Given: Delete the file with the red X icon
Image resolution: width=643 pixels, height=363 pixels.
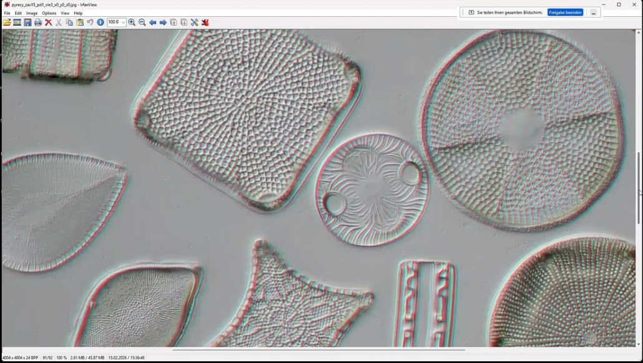Looking at the screenshot, I should [48, 22].
